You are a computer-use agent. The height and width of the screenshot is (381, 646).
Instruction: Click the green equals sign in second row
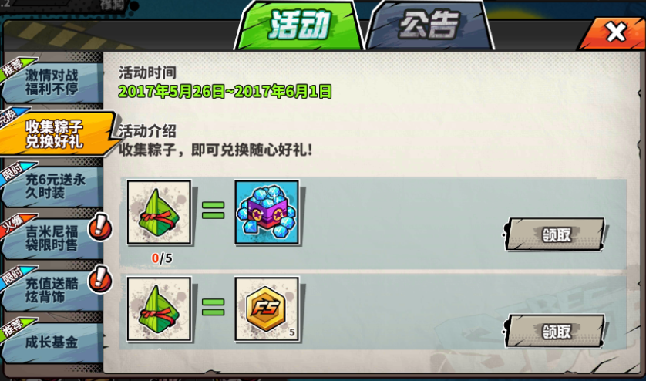(x=213, y=307)
